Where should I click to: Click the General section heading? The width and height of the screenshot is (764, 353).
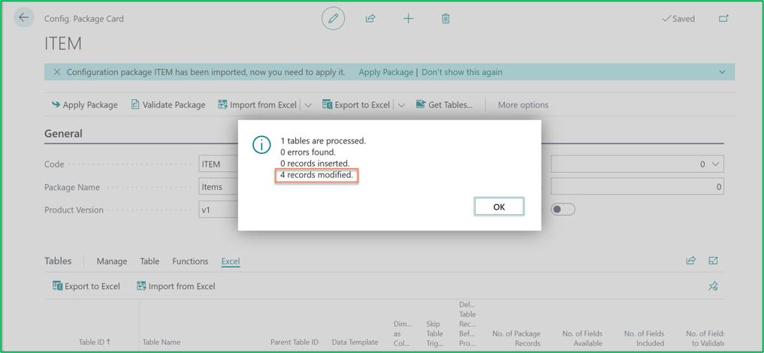63,134
